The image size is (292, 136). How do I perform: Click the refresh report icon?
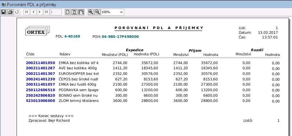[17, 12]
